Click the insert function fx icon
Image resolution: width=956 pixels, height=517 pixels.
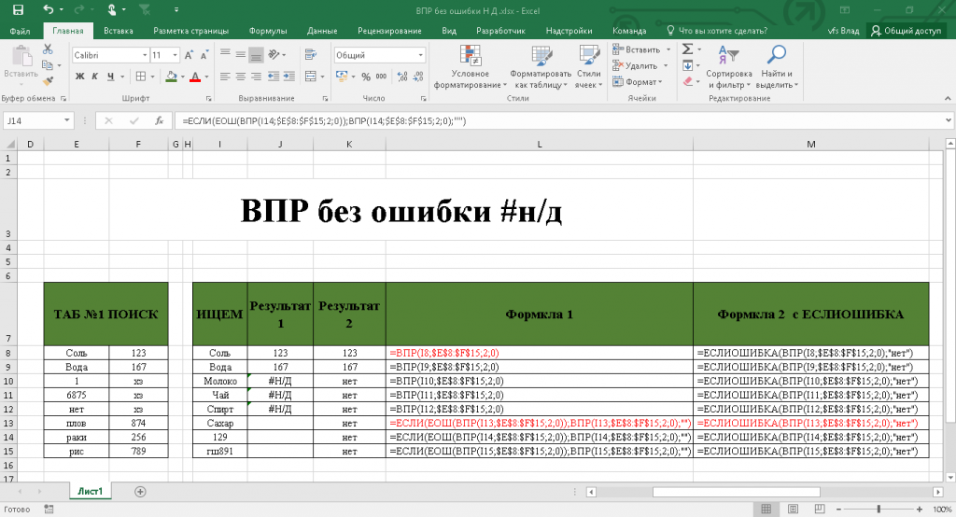(159, 120)
